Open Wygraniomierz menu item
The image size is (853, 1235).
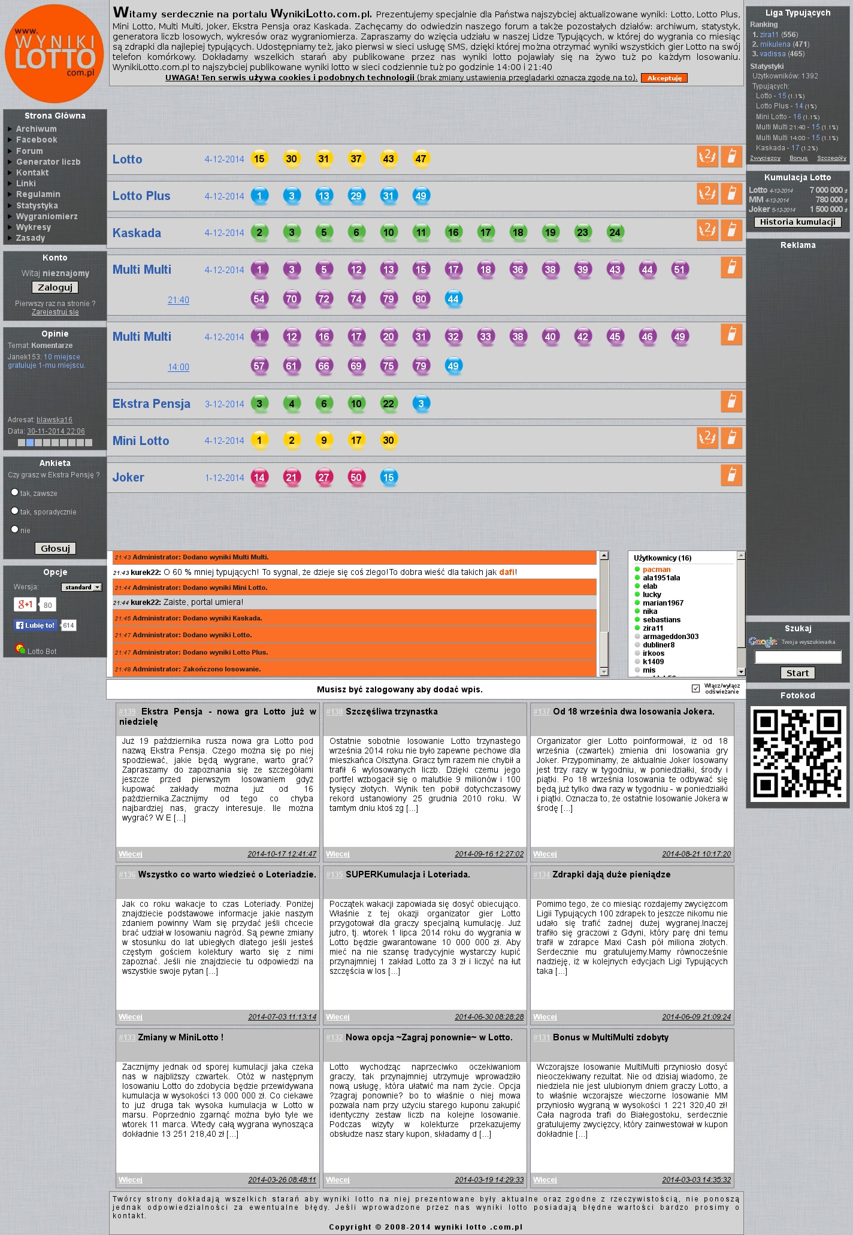[47, 216]
